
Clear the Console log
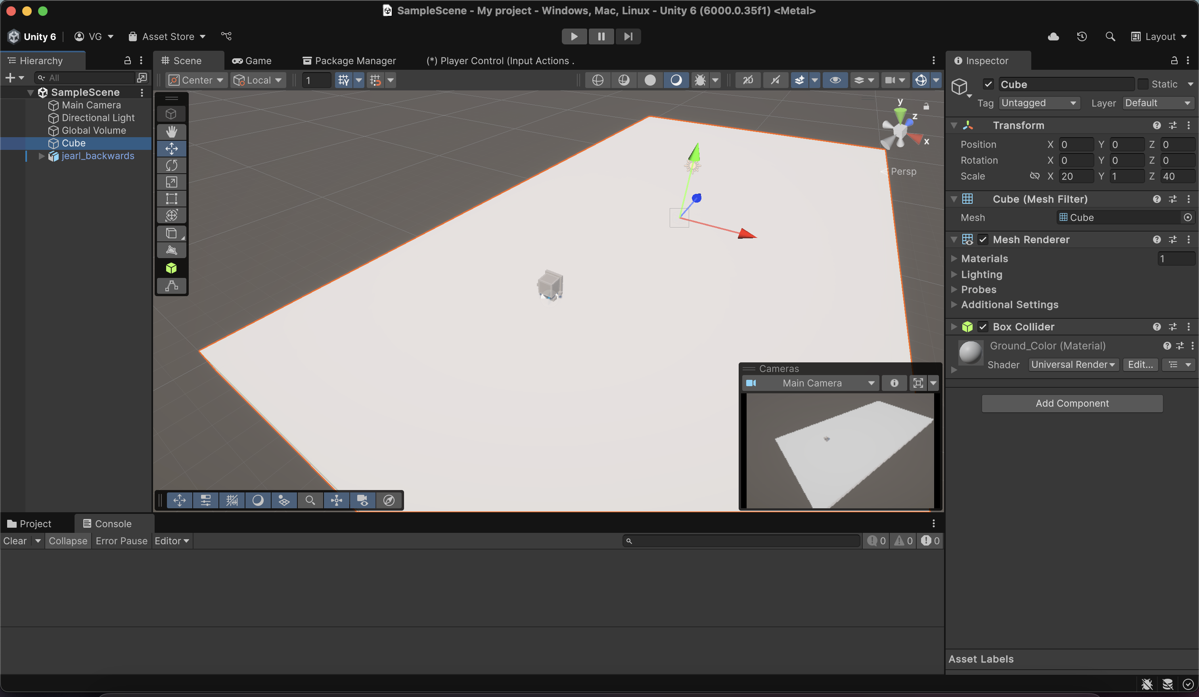15,540
